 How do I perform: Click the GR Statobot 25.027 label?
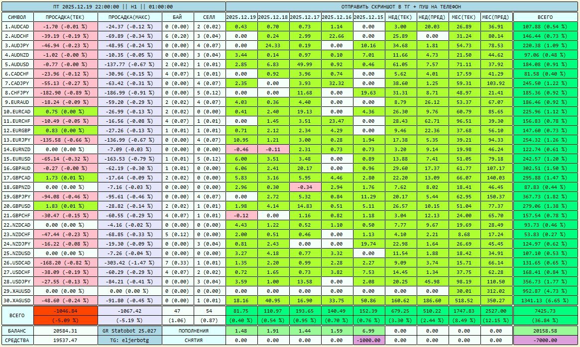pos(130,331)
